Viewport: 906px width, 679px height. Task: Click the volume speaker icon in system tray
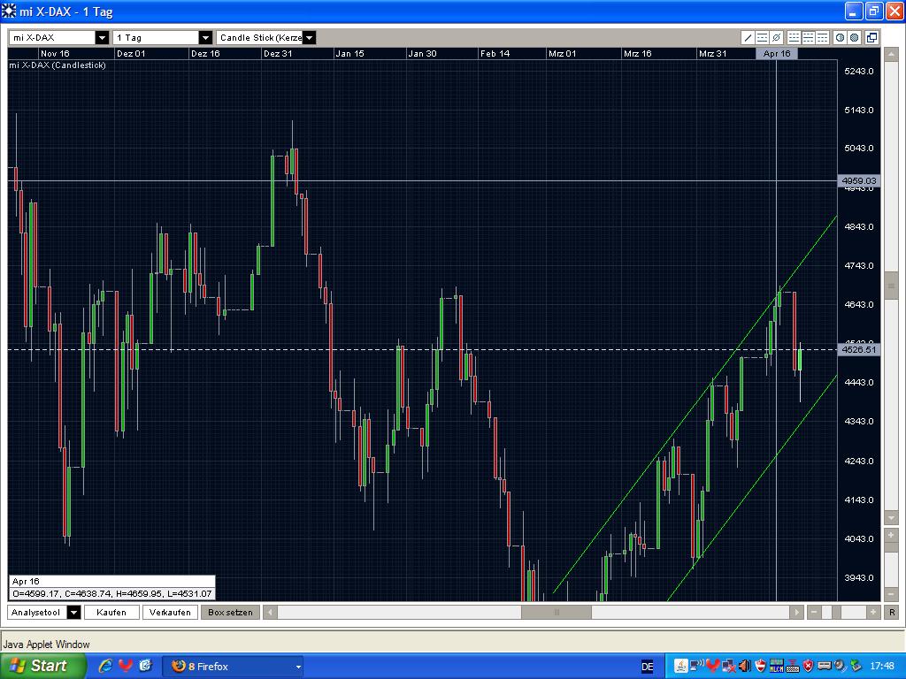click(744, 666)
